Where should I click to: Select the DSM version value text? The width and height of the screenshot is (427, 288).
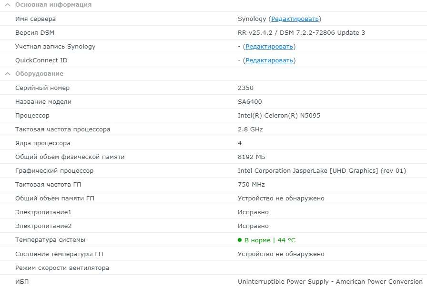click(x=301, y=33)
